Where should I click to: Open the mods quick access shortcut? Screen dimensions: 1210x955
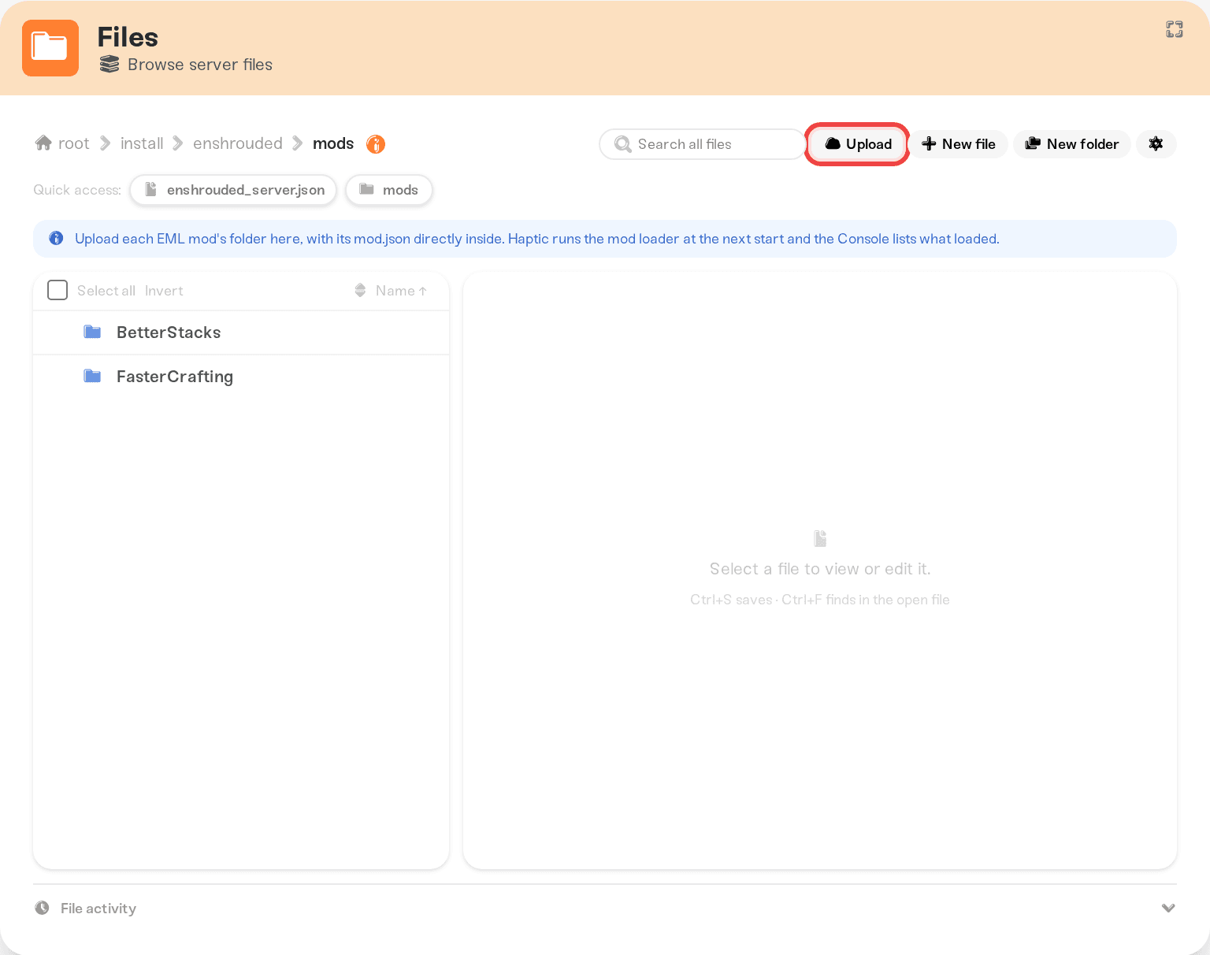(x=389, y=190)
